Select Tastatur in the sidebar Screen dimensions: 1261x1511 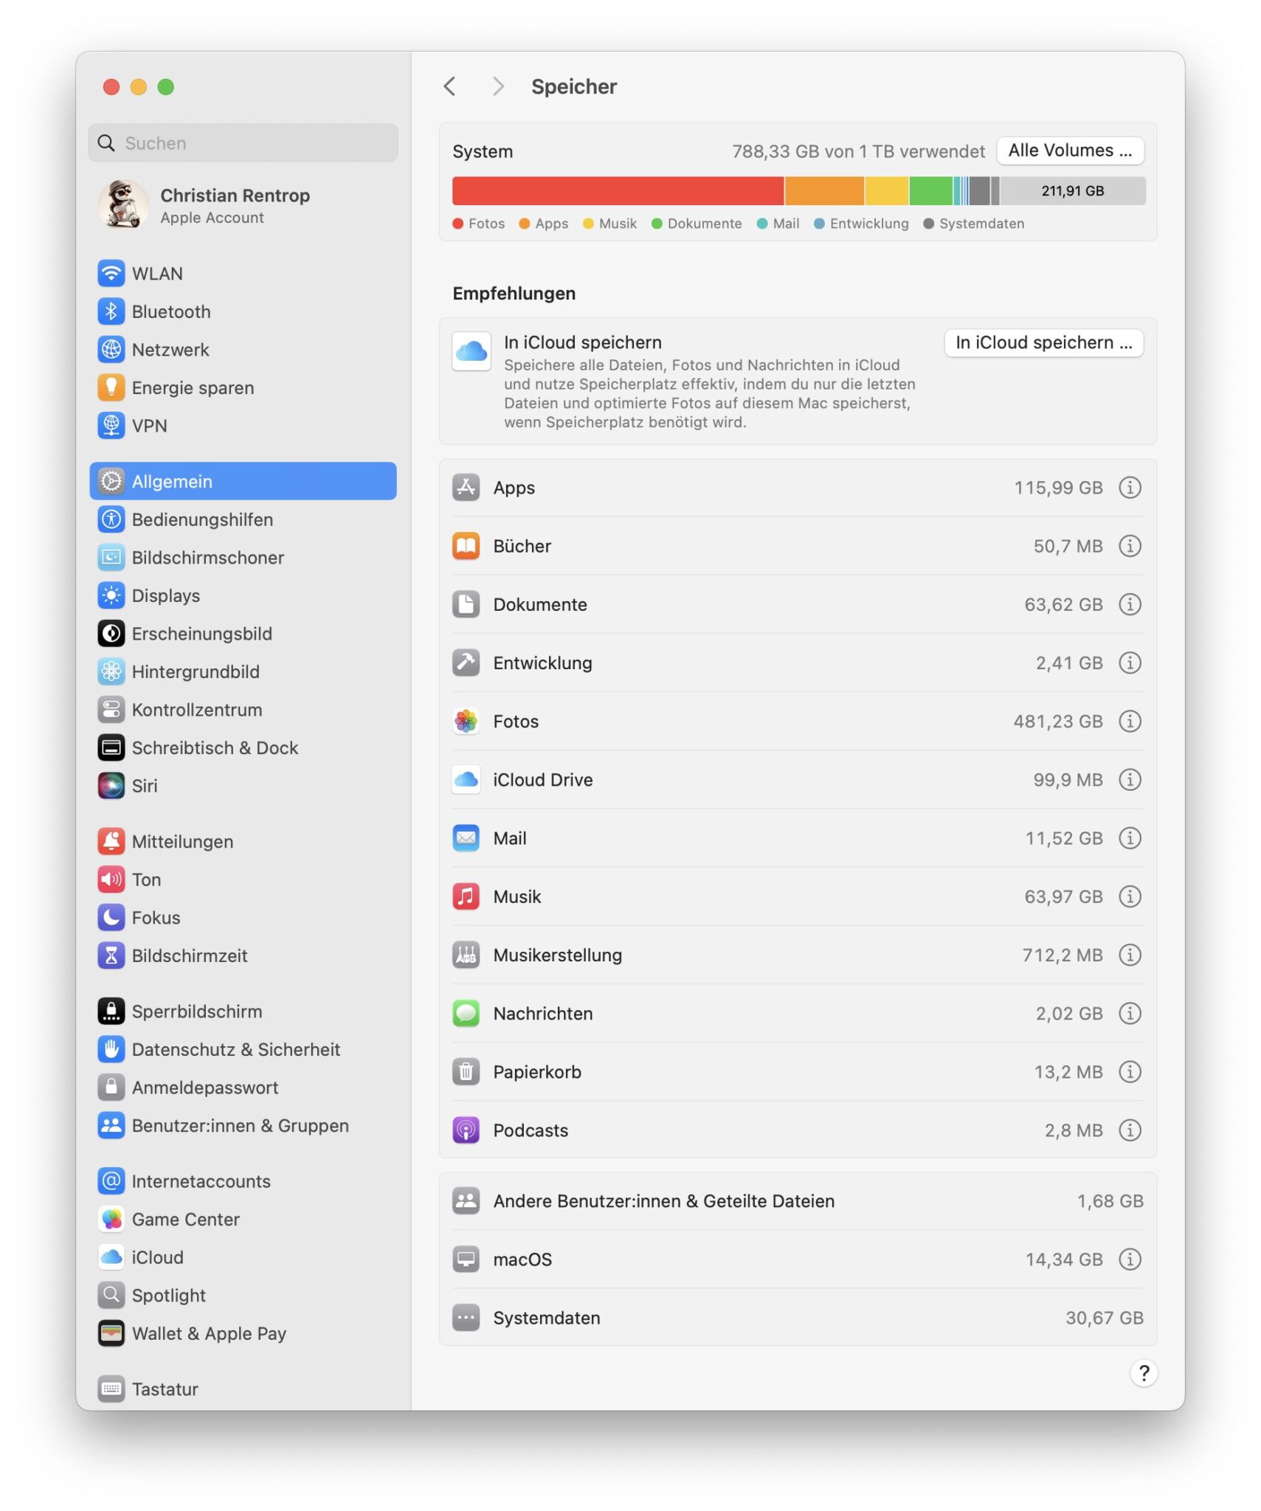(x=242, y=1389)
